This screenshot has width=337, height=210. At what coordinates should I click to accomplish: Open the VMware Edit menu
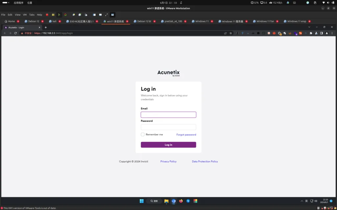[10, 15]
